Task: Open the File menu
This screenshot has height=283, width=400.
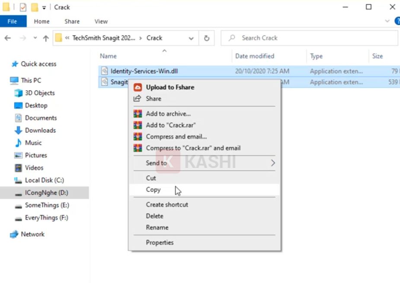Action: [x=13, y=21]
